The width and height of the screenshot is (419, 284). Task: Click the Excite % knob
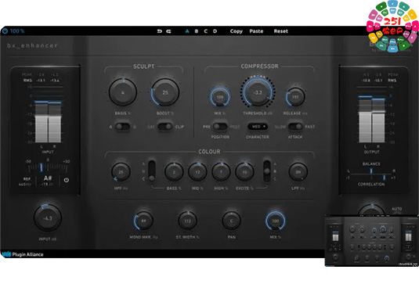(x=244, y=172)
